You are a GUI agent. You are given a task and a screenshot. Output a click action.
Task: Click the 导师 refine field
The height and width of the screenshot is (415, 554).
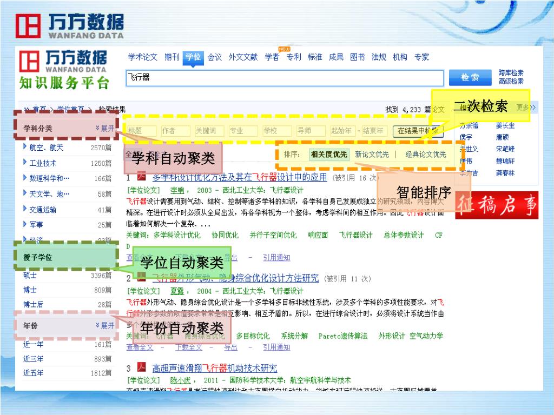311,131
